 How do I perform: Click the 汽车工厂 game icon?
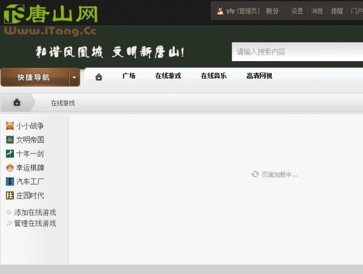10,181
